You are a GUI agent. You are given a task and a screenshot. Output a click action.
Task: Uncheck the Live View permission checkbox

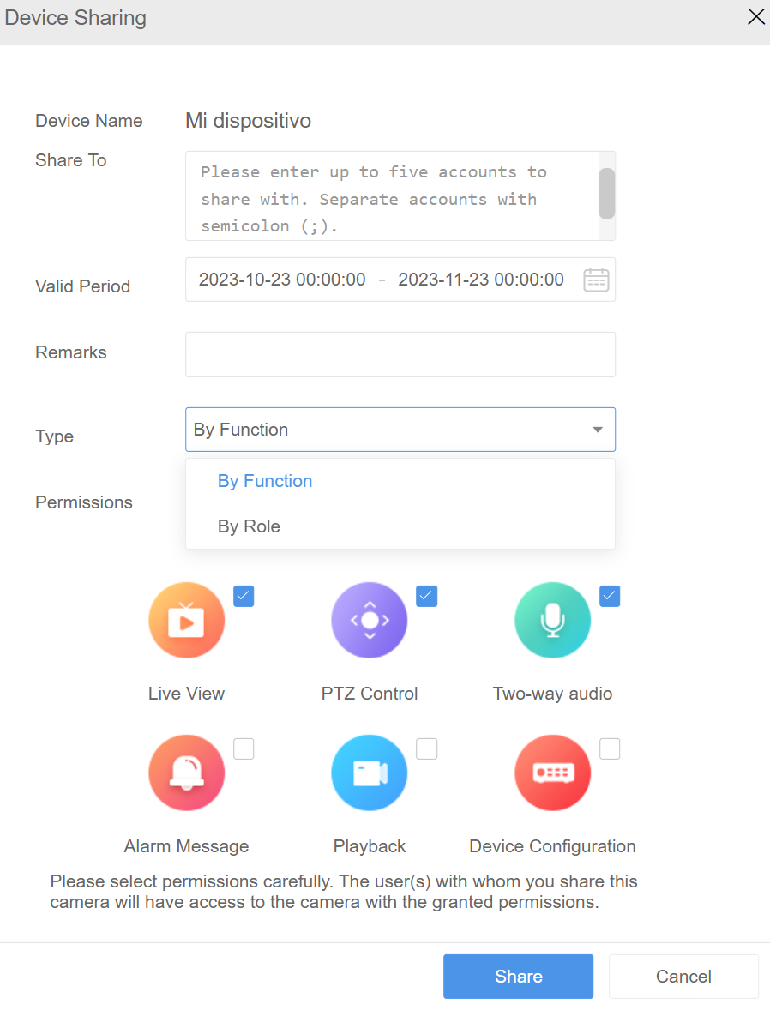pyautogui.click(x=244, y=596)
